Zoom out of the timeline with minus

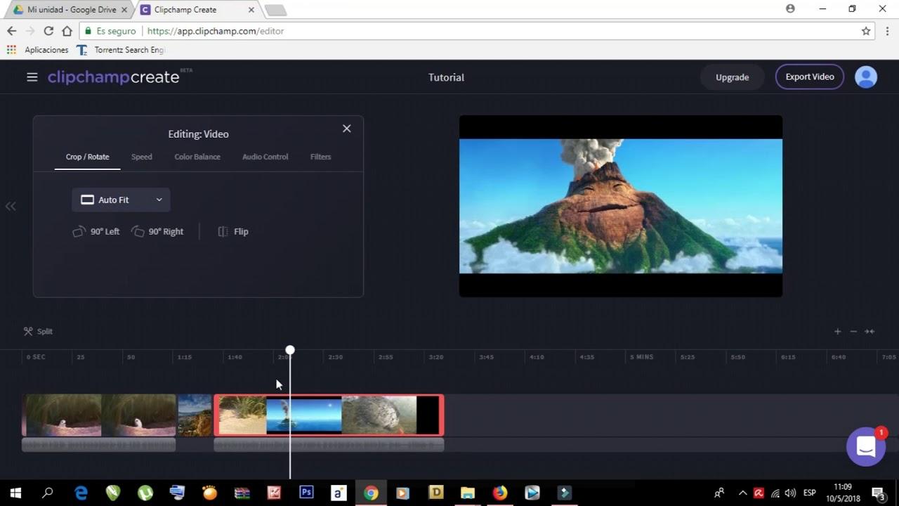853,331
